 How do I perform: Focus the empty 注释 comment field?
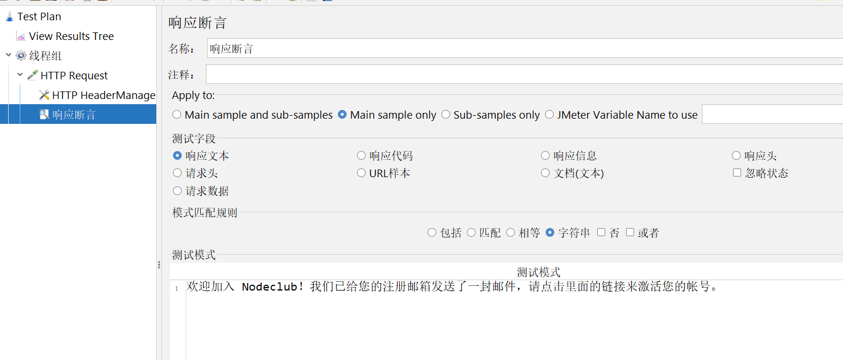point(521,75)
